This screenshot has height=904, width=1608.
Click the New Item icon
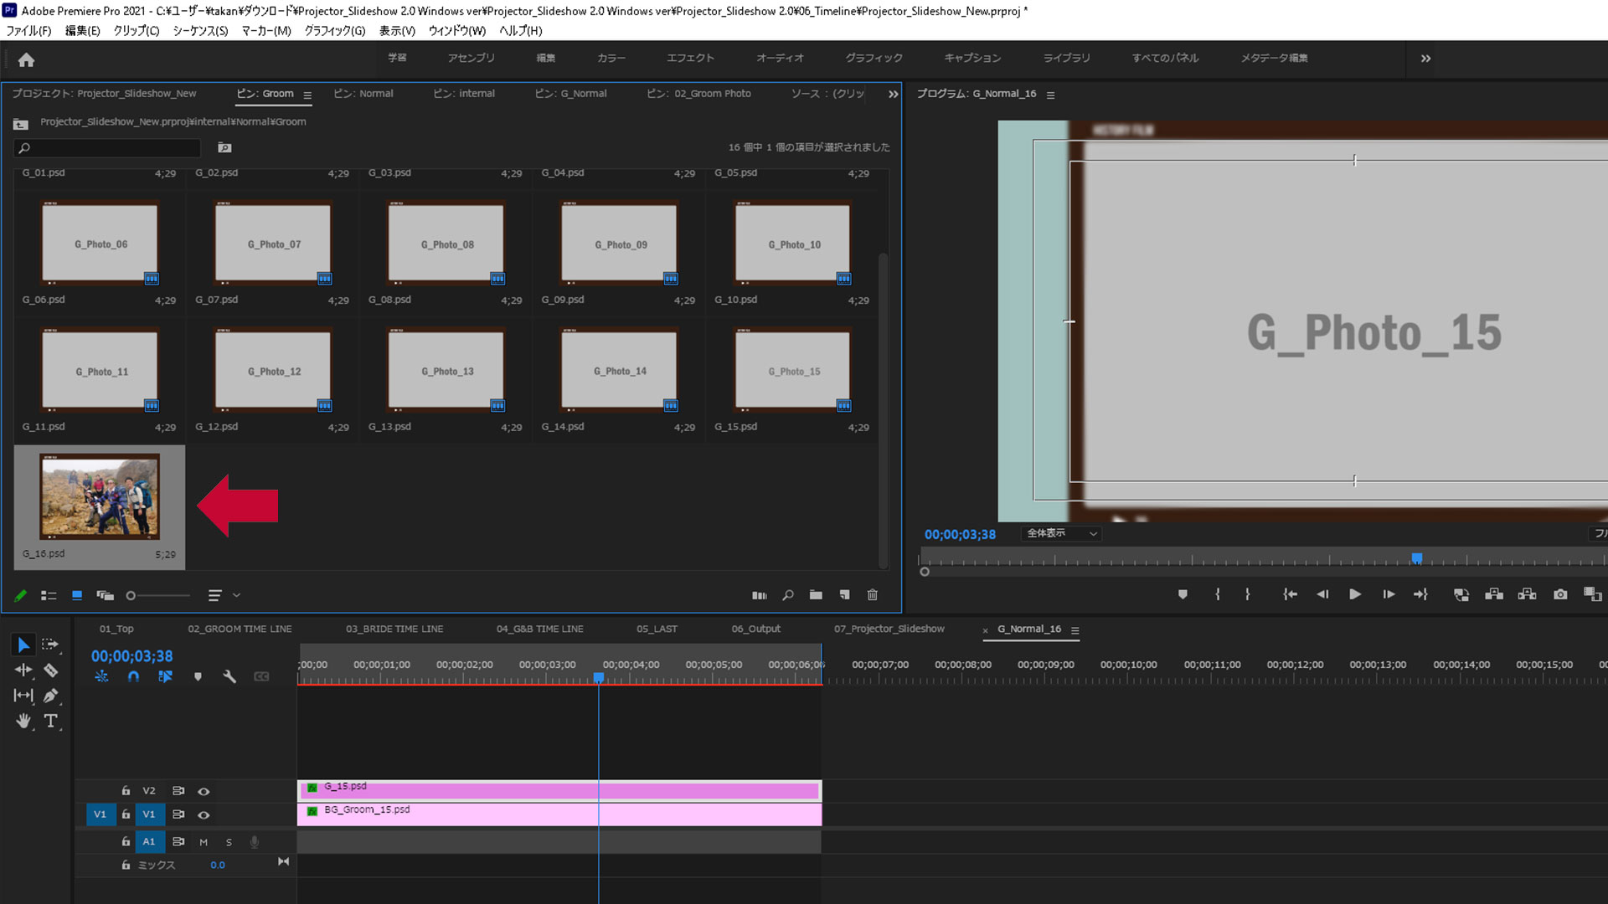pos(844,595)
